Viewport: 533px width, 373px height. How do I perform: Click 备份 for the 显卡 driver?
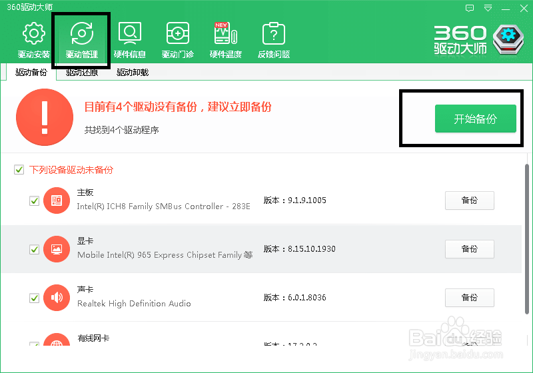470,249
